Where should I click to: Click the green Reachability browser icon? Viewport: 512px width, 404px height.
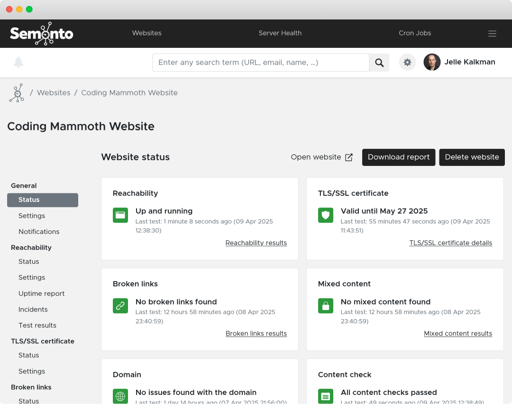coord(120,215)
